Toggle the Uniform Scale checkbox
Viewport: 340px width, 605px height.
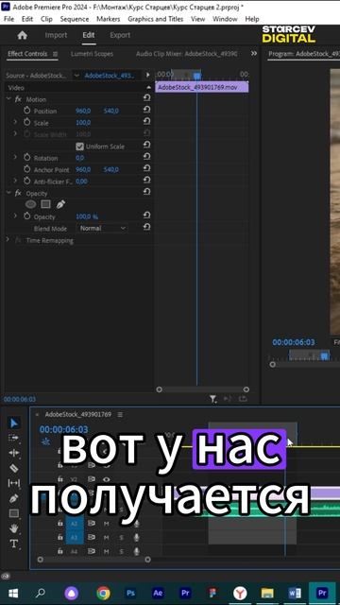point(79,147)
